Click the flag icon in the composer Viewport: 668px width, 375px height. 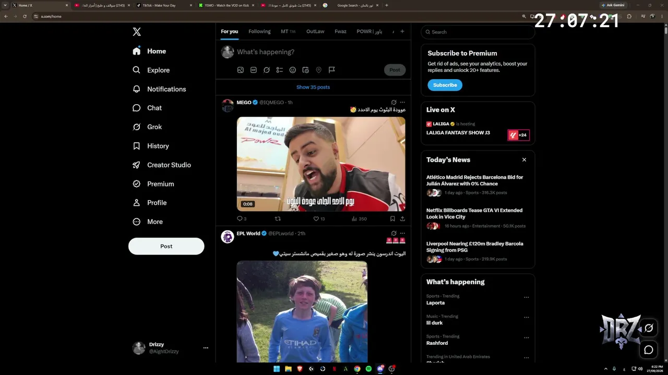click(331, 70)
